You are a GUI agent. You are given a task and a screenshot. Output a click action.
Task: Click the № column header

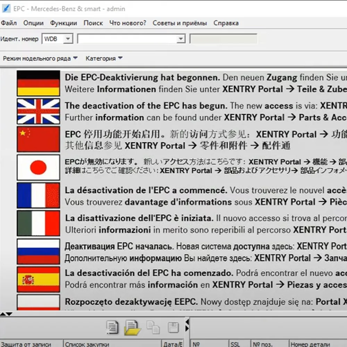pos(209,344)
